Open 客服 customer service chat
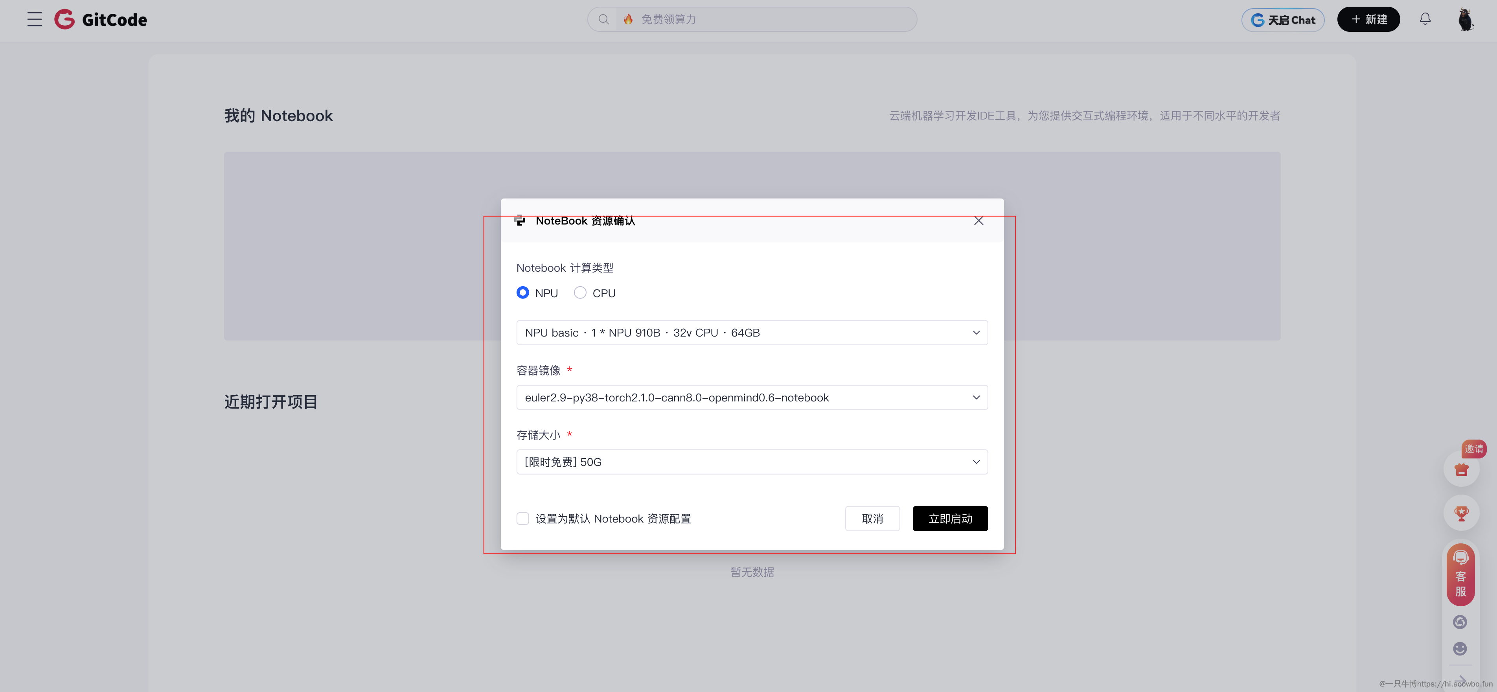 point(1460,574)
